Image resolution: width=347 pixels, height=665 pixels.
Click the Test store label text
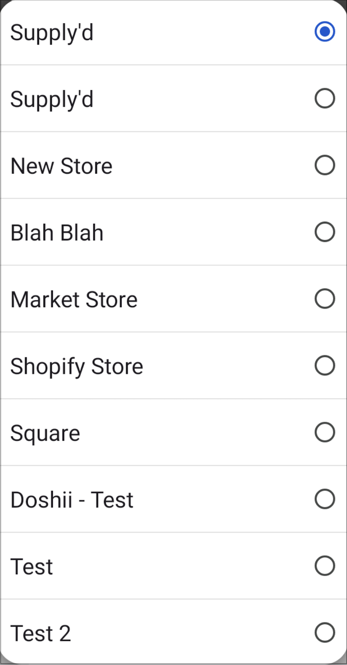32,567
